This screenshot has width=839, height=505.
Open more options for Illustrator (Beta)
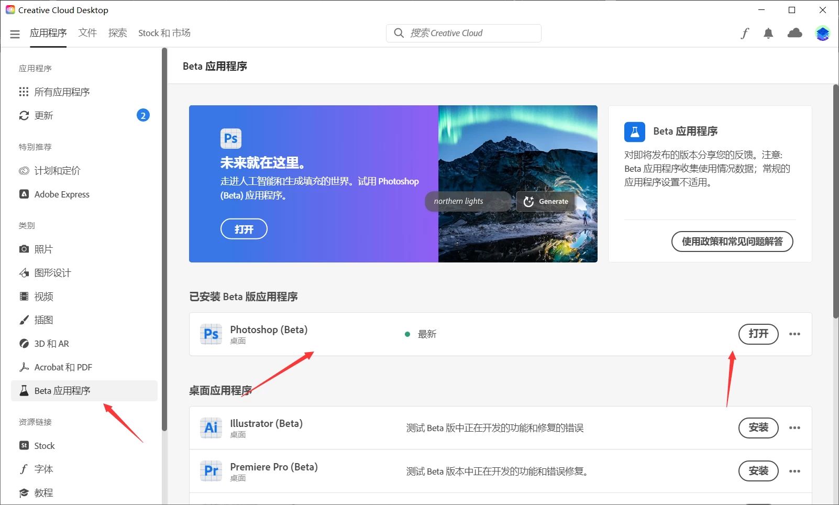point(794,428)
